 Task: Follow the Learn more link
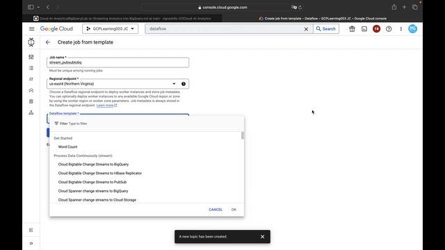click(x=106, y=106)
